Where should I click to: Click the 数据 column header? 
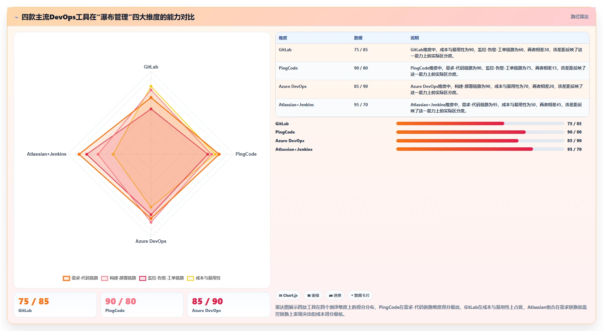tap(358, 38)
